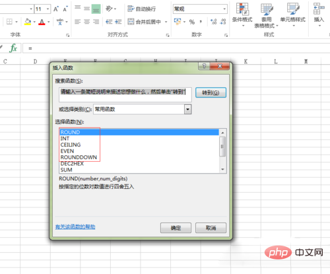Click the fx insert function icon
330x274 pixels.
(x=13, y=48)
